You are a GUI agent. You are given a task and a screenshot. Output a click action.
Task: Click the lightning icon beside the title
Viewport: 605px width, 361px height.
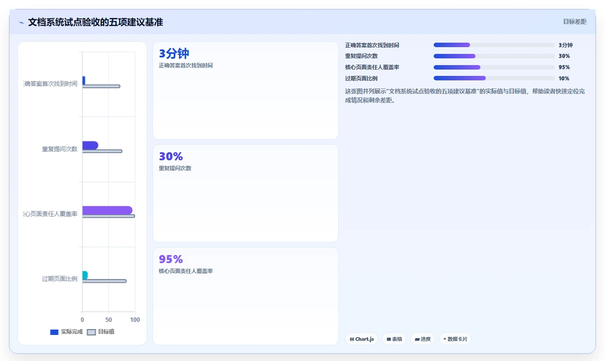coord(21,22)
